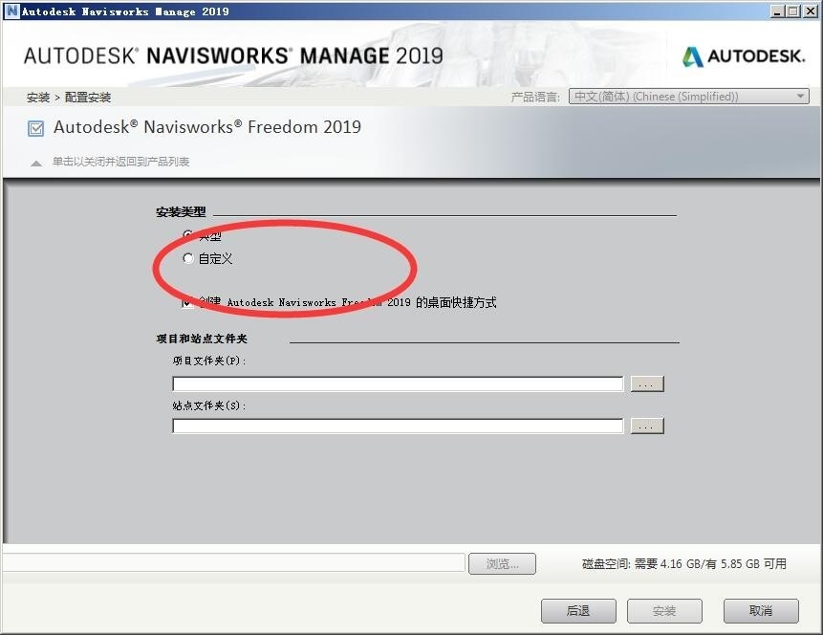
Task: Collapse the panel with the up-arrow triangle
Action: click(35, 164)
